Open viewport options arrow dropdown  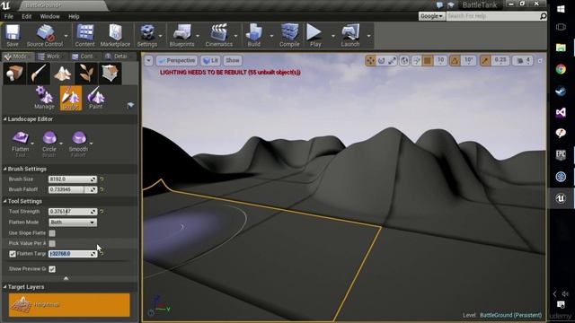tap(148, 60)
